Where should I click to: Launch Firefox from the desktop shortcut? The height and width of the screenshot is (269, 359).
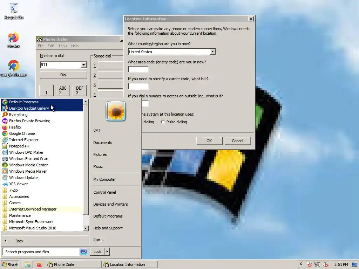click(13, 40)
